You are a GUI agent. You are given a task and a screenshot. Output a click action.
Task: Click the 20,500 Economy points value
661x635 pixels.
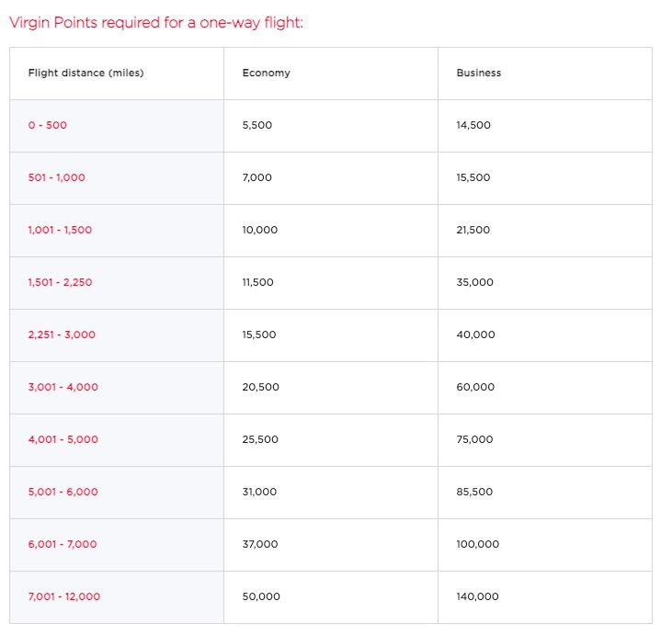pyautogui.click(x=260, y=387)
